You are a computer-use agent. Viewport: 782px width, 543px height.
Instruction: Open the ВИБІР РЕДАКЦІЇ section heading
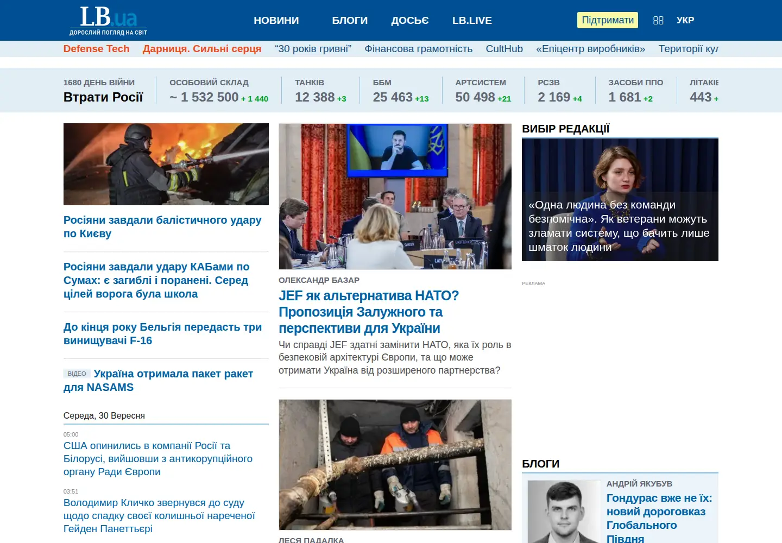click(x=566, y=129)
